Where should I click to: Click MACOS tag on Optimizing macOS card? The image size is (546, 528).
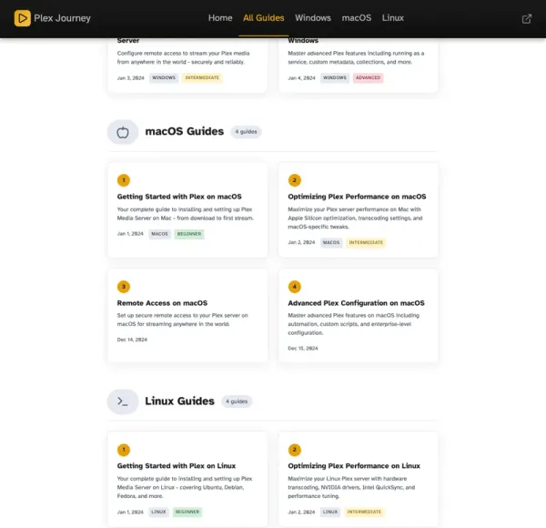click(x=331, y=242)
